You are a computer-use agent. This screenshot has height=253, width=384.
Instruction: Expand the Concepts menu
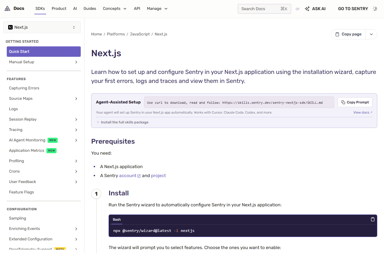tap(114, 9)
